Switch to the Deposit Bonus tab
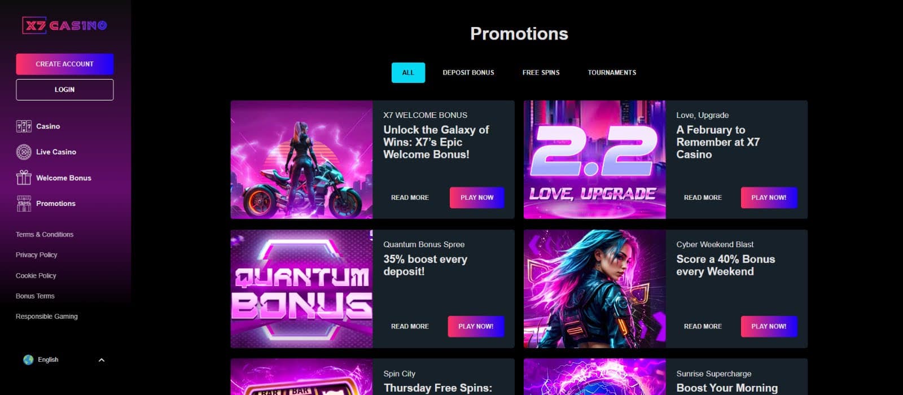Screen dimensions: 903x395 (468, 73)
